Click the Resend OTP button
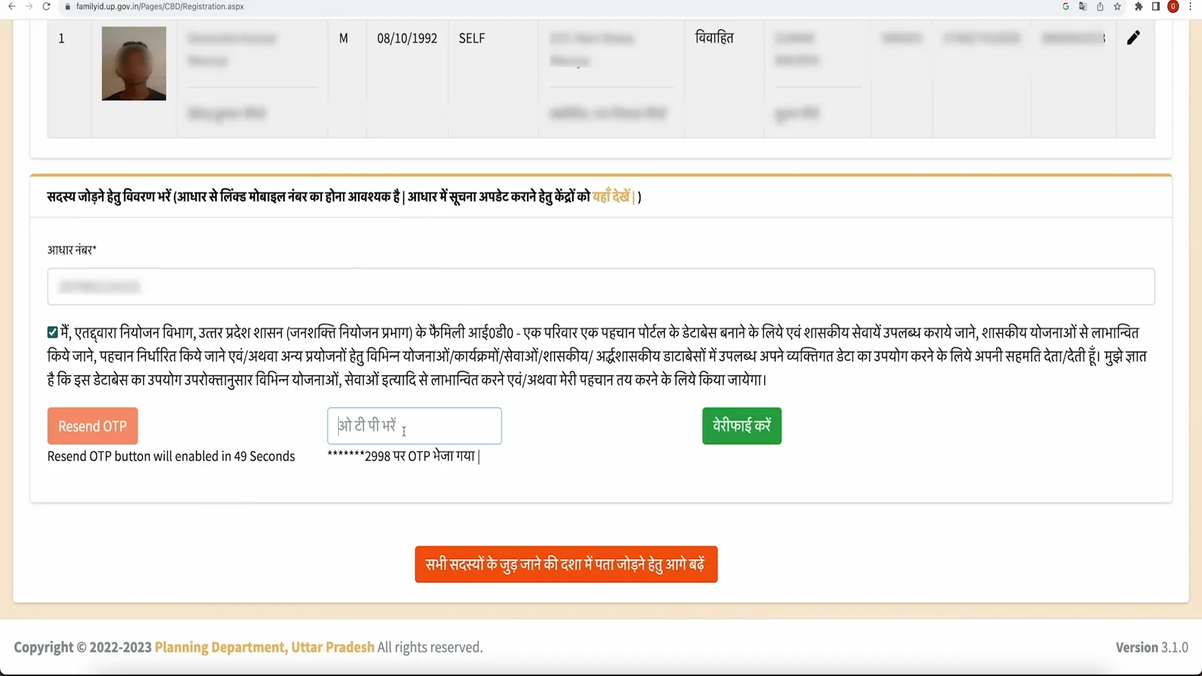 pyautogui.click(x=92, y=426)
